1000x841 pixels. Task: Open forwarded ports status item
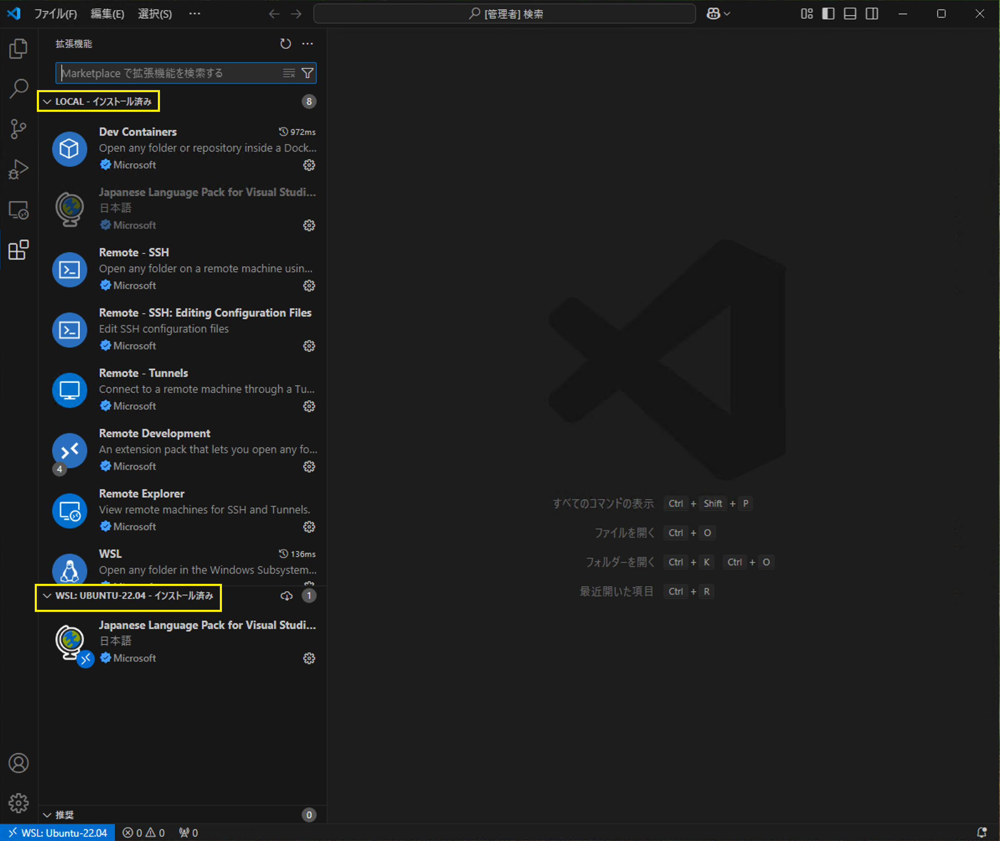pos(188,833)
